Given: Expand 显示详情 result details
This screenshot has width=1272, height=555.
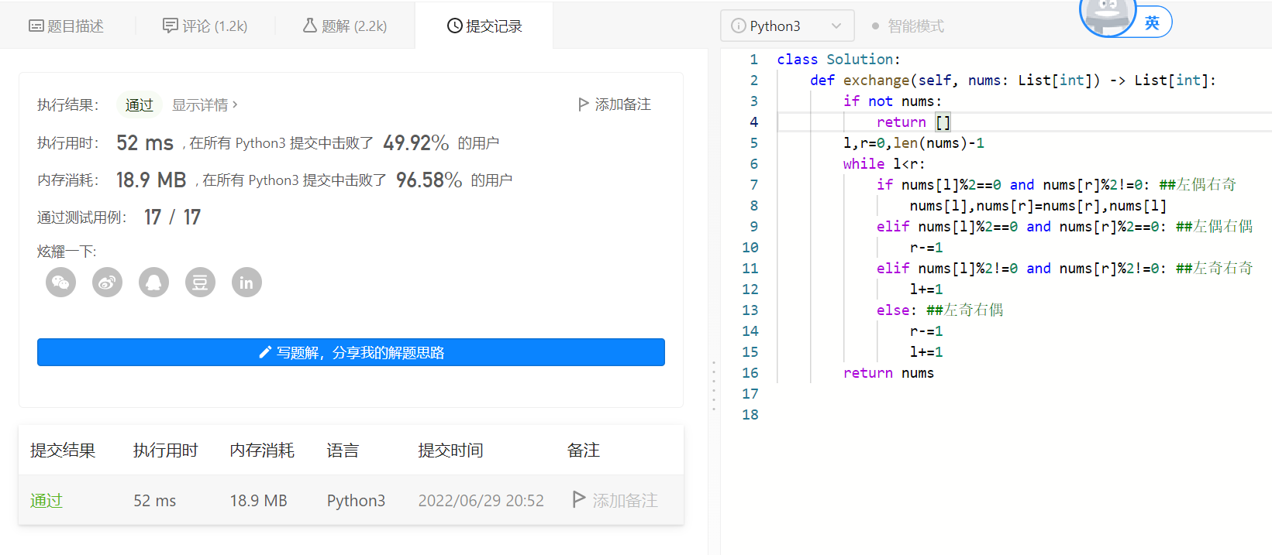Looking at the screenshot, I should [x=205, y=105].
